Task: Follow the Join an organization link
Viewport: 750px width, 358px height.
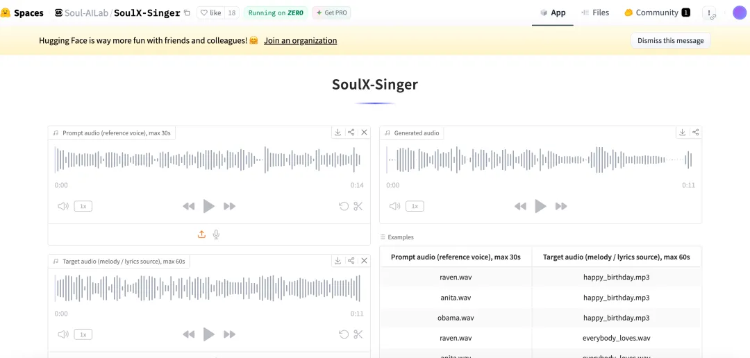Action: (x=301, y=41)
